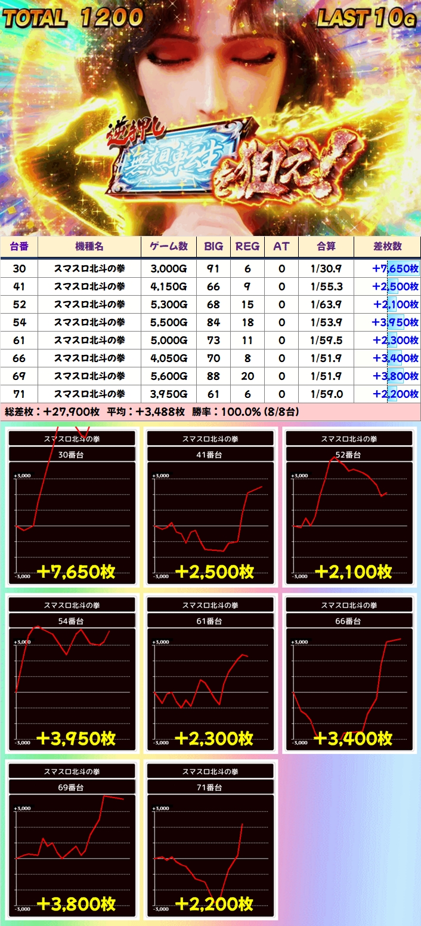
Task: Click the 差枚数 column header
Action: pos(387,247)
